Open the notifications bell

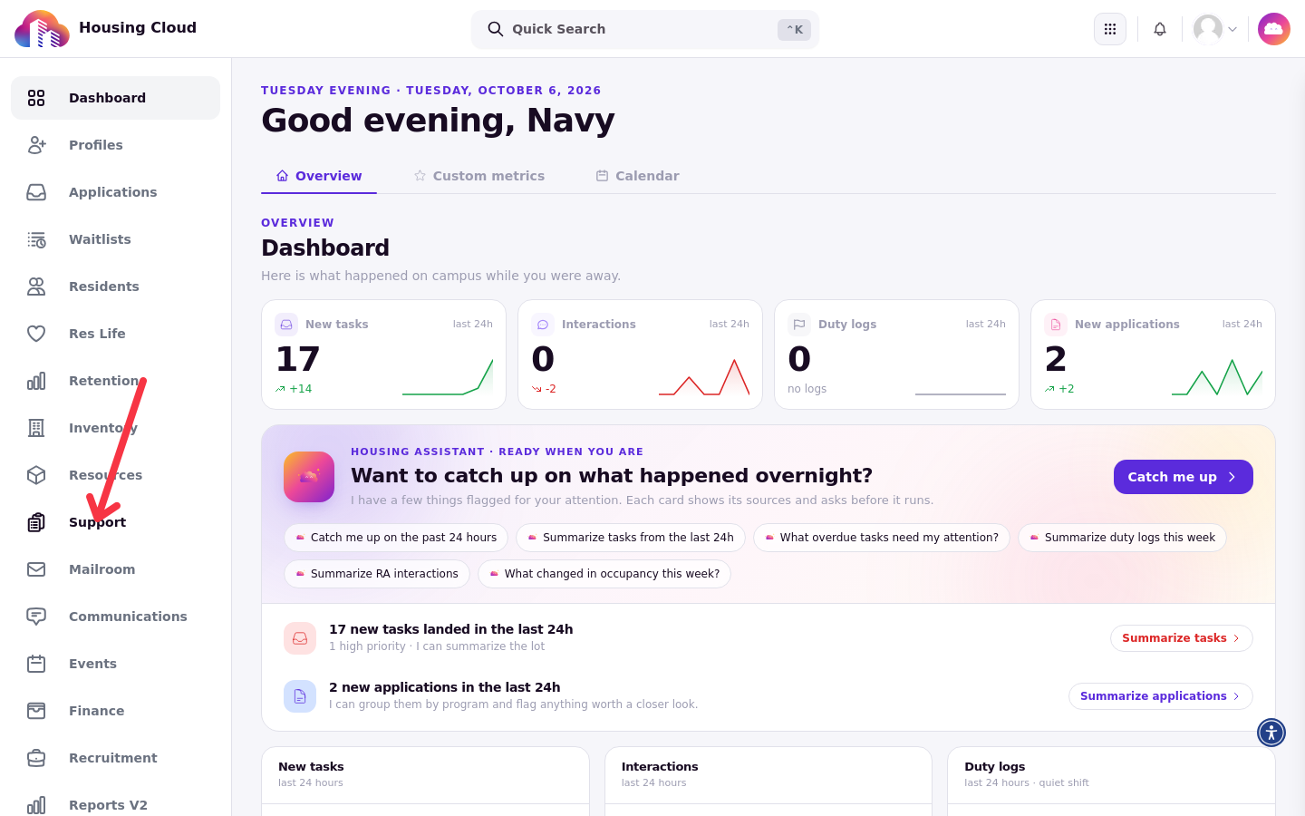click(1160, 29)
